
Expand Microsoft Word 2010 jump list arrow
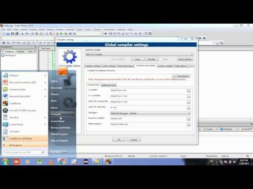click(x=45, y=96)
